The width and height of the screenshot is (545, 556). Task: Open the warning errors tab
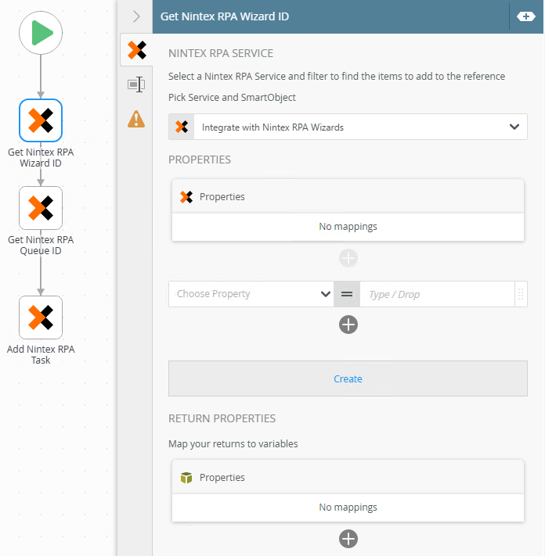point(136,119)
